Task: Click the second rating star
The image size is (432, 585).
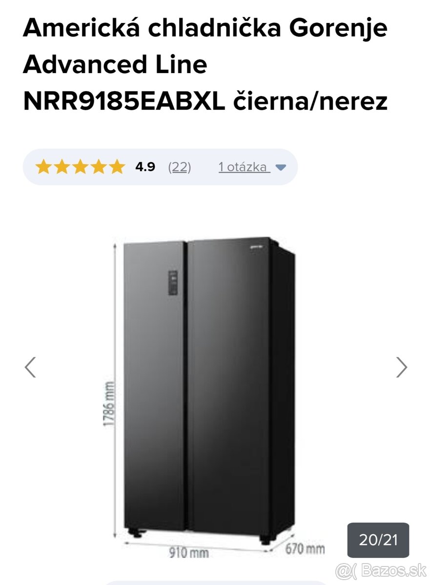Action: 62,167
